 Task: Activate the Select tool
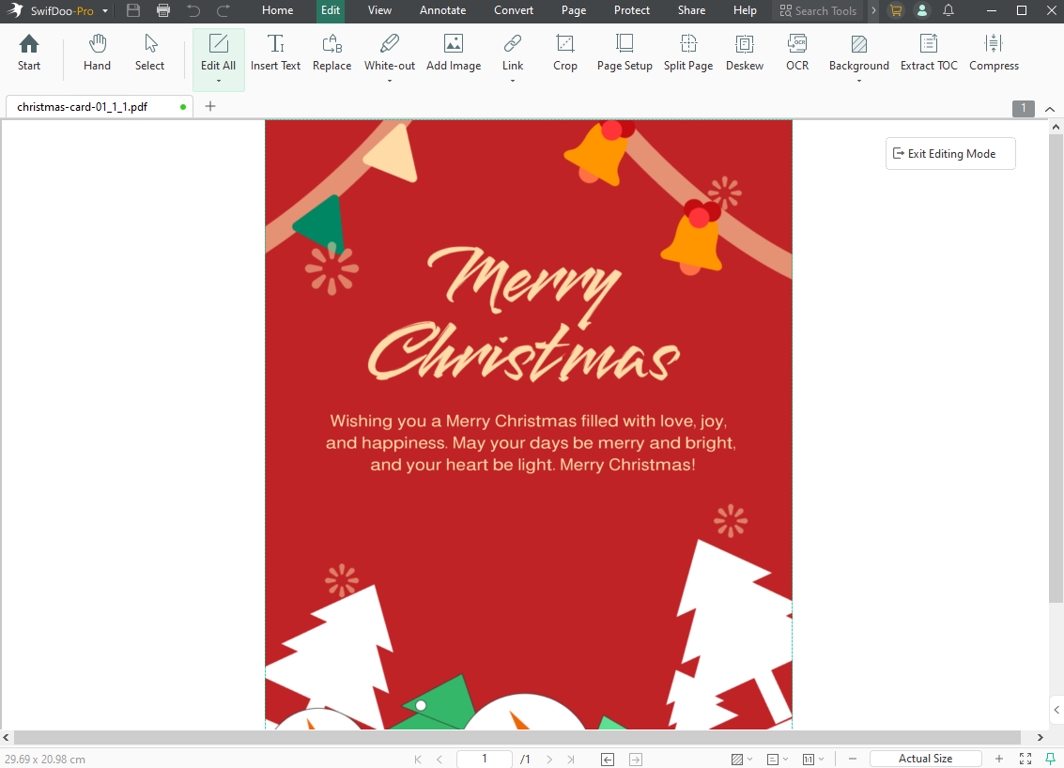point(149,52)
